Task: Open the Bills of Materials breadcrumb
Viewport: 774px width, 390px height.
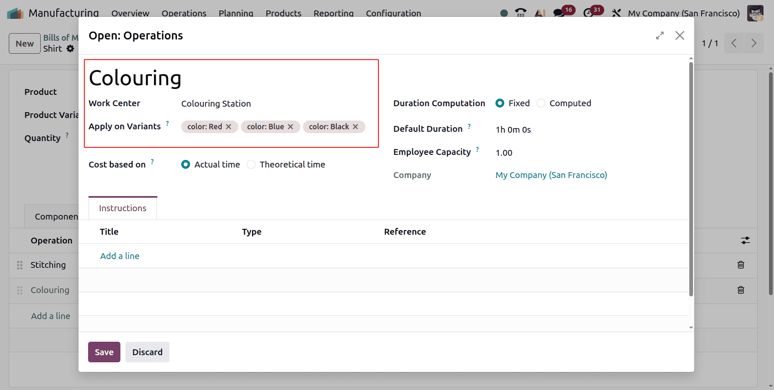Action: point(61,38)
